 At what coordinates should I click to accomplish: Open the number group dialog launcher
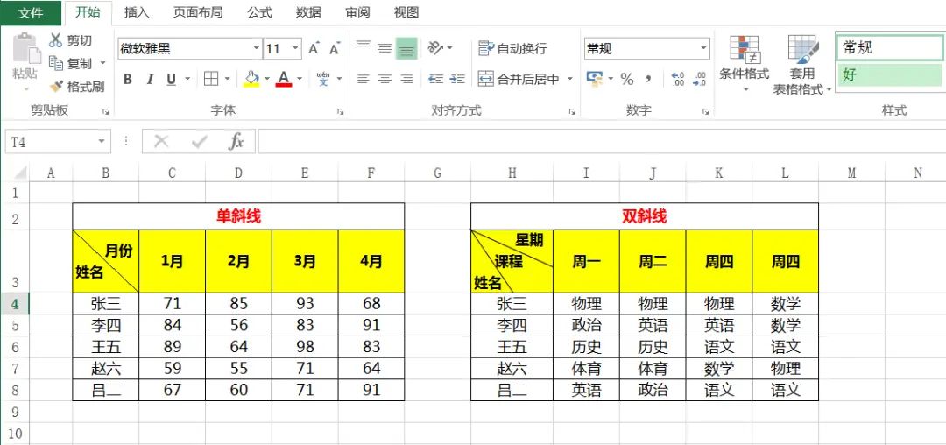pos(704,111)
